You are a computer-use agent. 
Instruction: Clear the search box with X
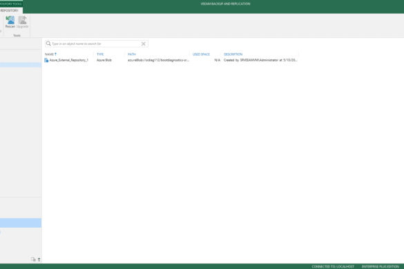pos(143,43)
